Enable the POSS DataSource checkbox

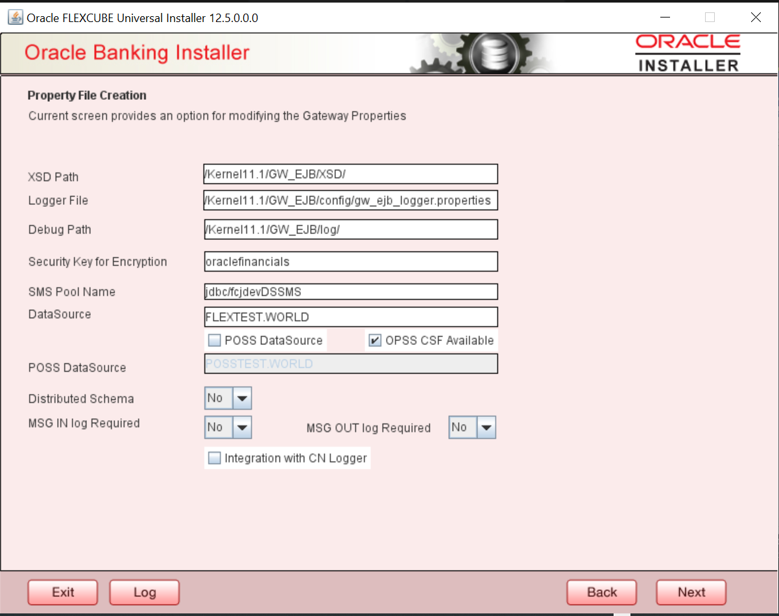pyautogui.click(x=214, y=340)
